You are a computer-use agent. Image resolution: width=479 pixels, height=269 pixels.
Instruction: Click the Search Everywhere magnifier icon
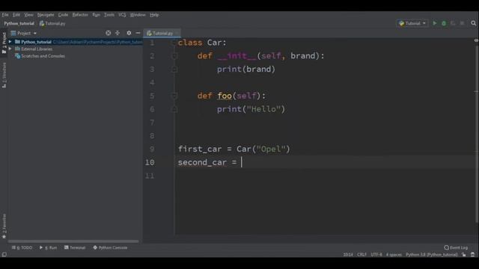click(x=473, y=23)
